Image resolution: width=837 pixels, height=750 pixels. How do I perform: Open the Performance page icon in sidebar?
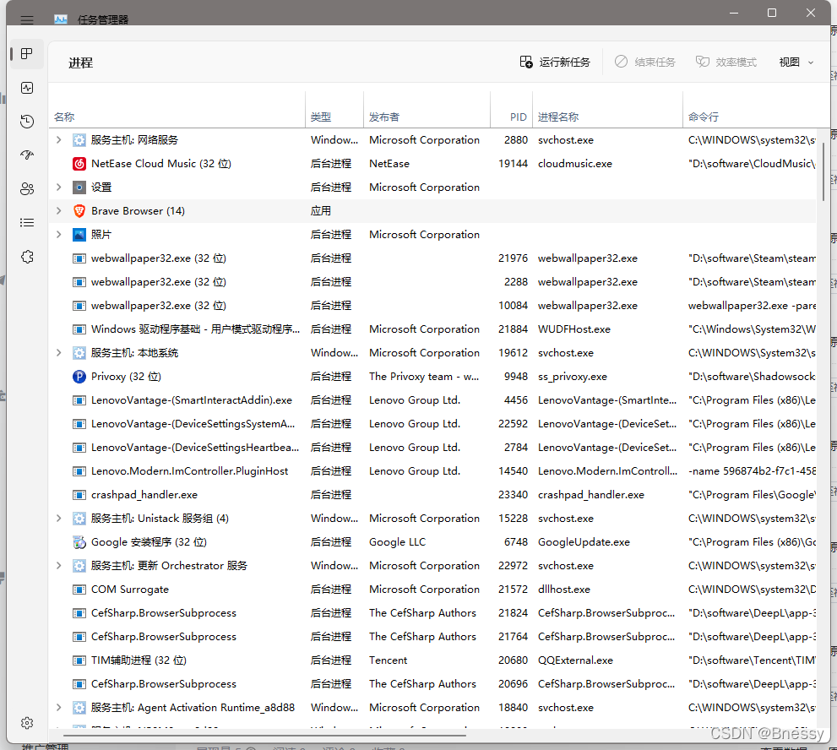pos(27,88)
